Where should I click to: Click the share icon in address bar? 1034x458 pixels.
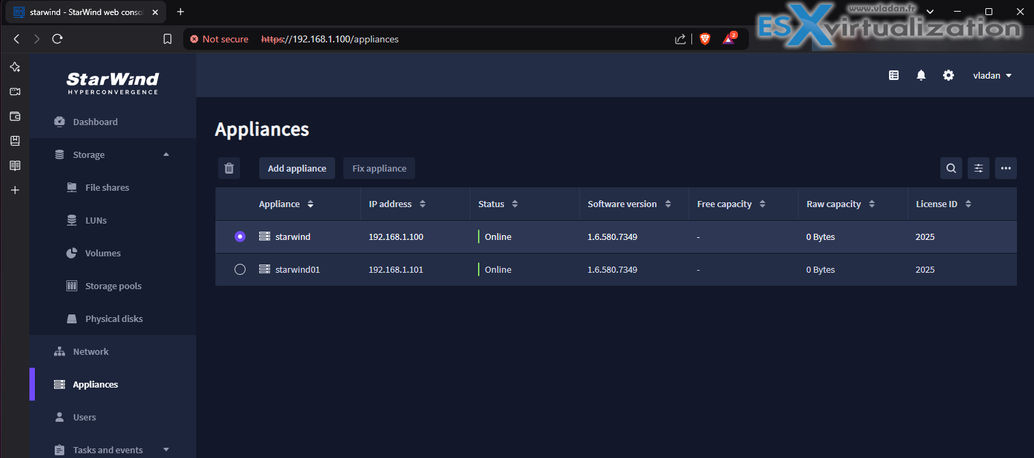tap(680, 39)
